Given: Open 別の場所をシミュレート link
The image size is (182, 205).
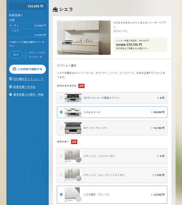Looking at the screenshot, I should click(x=28, y=79).
